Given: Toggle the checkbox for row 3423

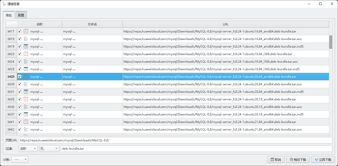Looking at the screenshot, I should click(x=20, y=54).
